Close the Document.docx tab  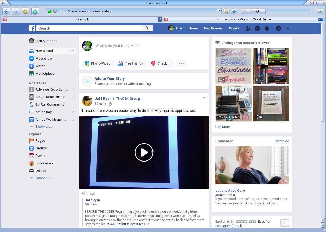[166, 20]
